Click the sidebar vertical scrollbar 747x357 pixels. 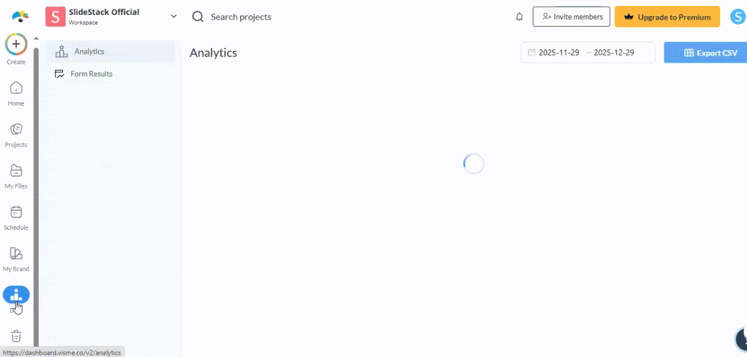(36, 179)
